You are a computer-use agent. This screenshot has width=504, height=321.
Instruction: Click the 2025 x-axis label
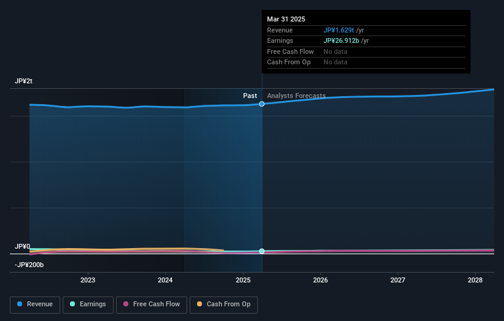(243, 280)
